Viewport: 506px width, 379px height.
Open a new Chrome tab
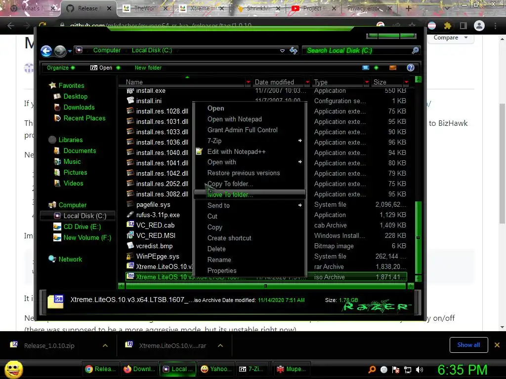pyautogui.click(x=408, y=8)
